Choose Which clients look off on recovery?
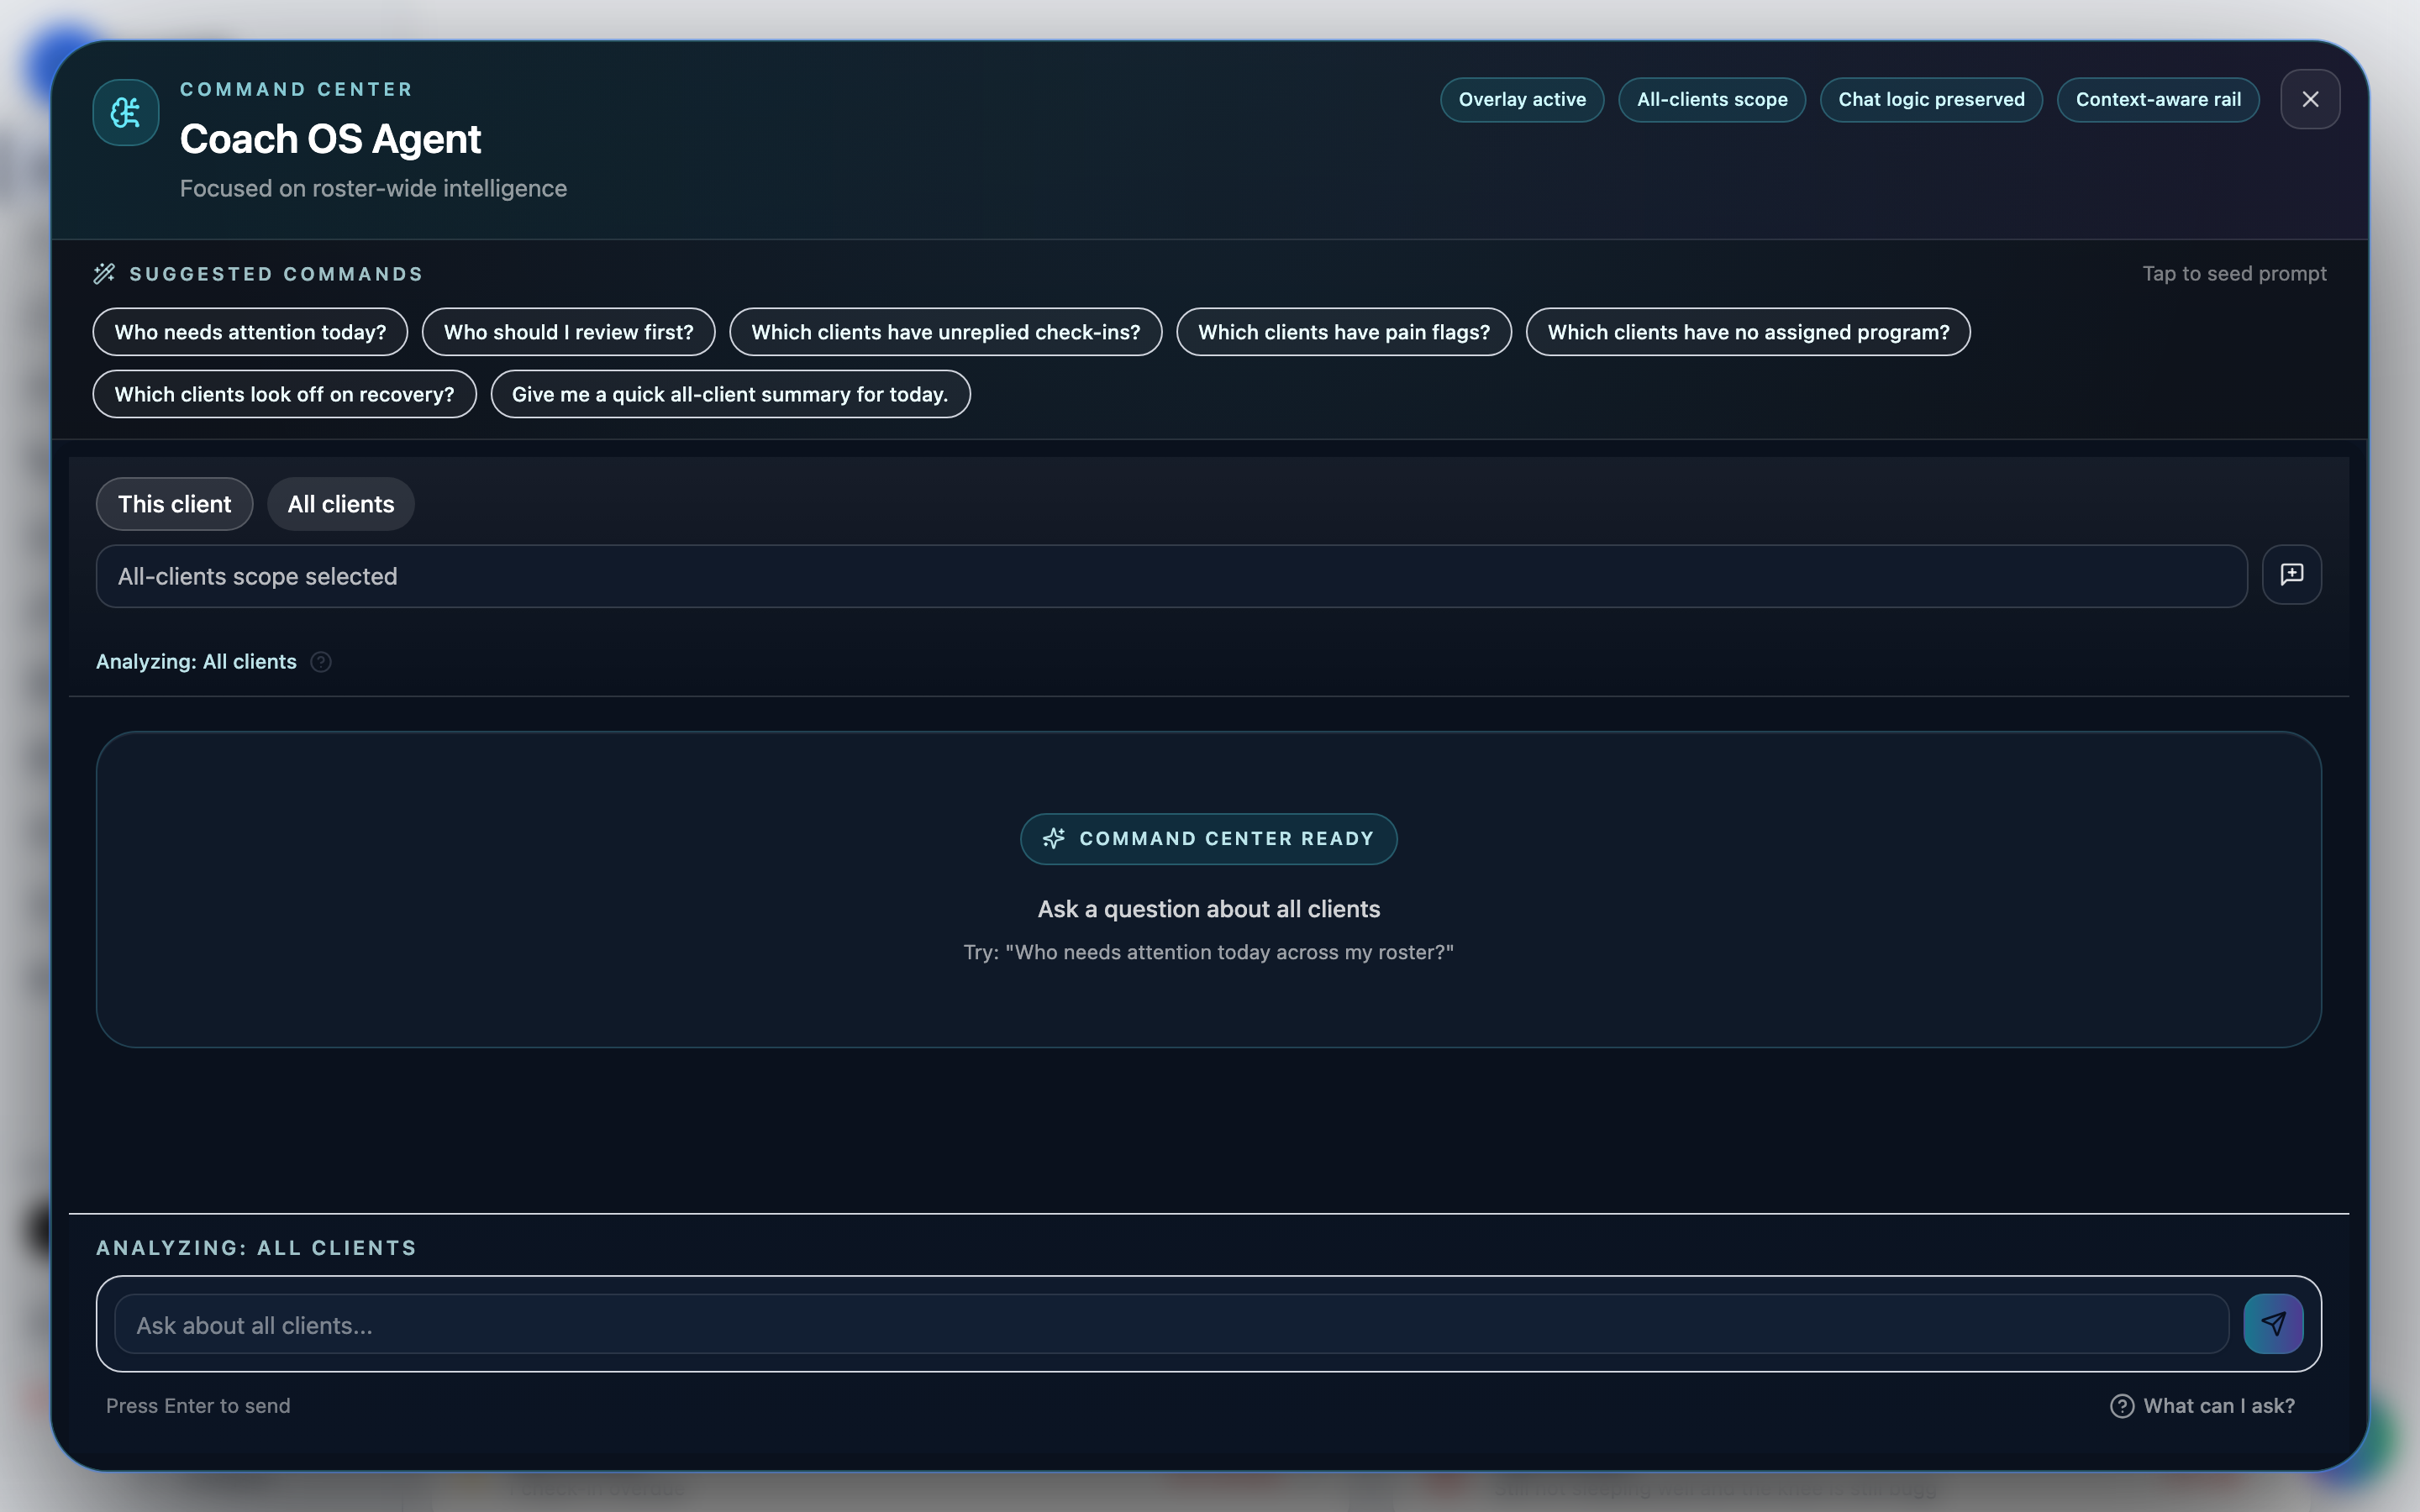Screen dimensions: 2420x1512 tap(284, 394)
